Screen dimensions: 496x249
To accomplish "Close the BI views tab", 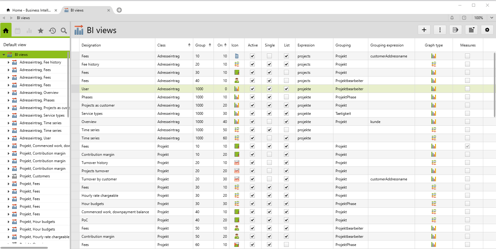I will click(x=109, y=10).
